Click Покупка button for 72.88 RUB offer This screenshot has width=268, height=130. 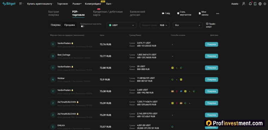(212, 68)
